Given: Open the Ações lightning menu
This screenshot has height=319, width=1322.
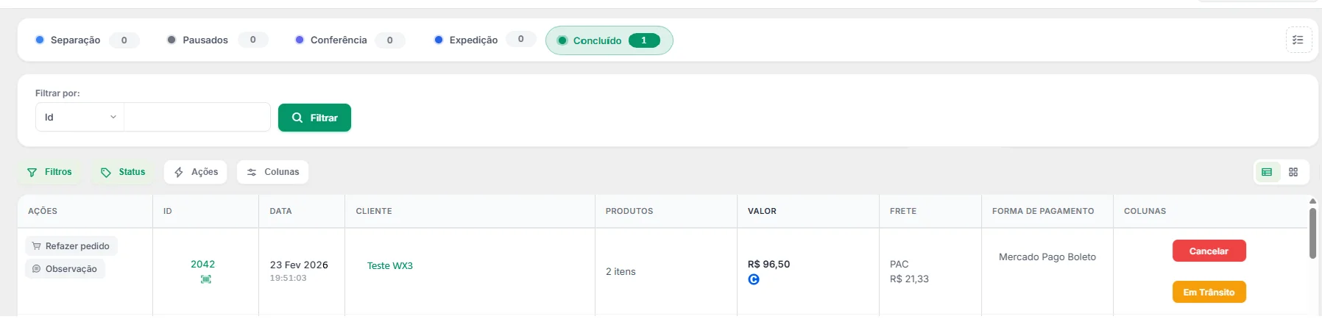Looking at the screenshot, I should [196, 172].
